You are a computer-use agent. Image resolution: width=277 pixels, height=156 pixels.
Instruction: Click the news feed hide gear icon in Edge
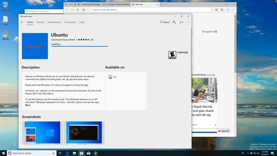click(x=216, y=32)
